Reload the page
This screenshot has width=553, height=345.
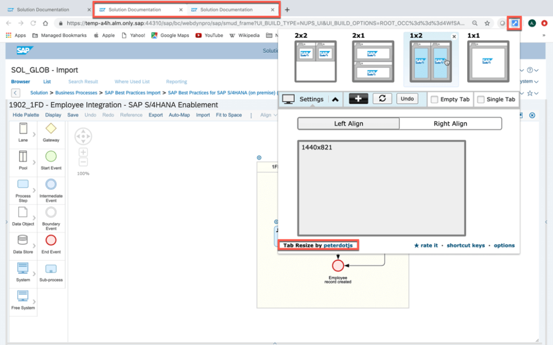coord(33,23)
